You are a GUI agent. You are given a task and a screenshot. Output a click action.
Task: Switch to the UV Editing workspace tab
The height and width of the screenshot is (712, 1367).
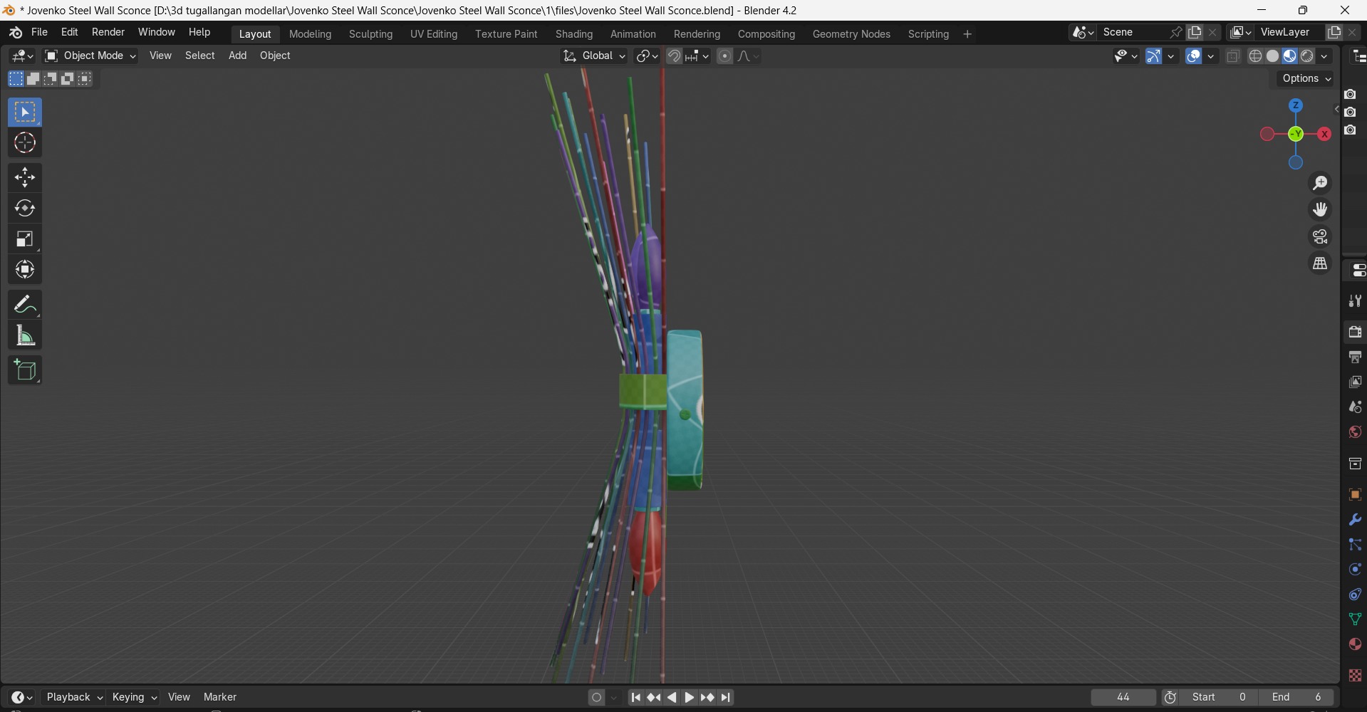coord(434,34)
